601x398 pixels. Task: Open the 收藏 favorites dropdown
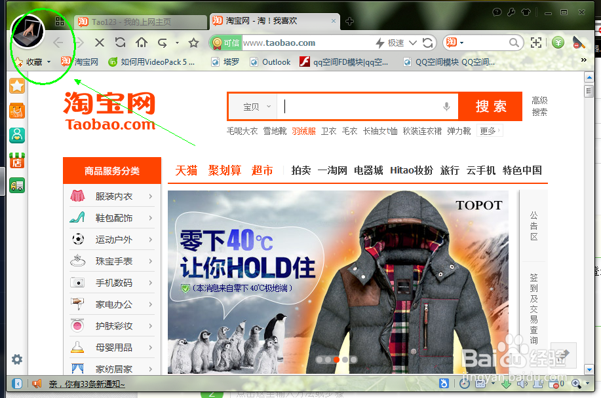click(33, 62)
